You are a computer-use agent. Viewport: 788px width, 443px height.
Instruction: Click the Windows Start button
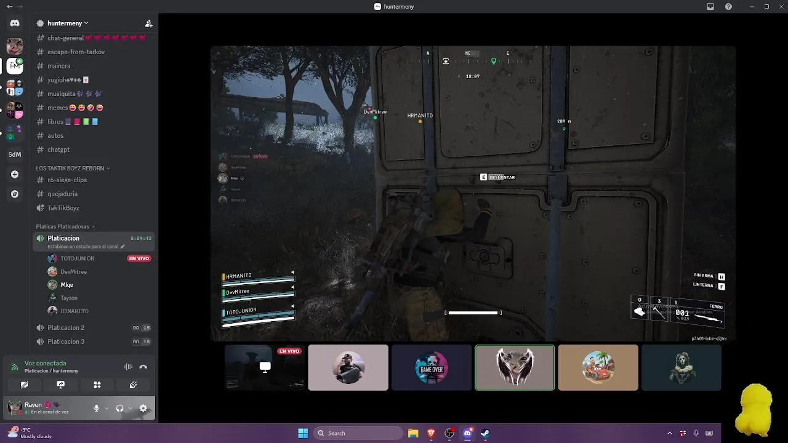click(x=303, y=433)
